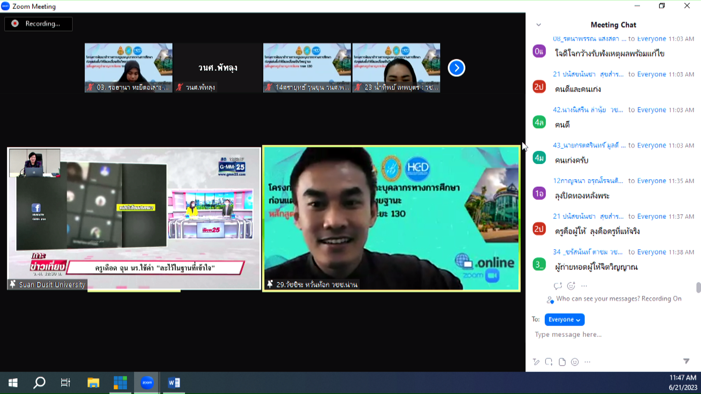
Task: Collapse Meeting Chat panel with chevron
Action: click(x=539, y=25)
